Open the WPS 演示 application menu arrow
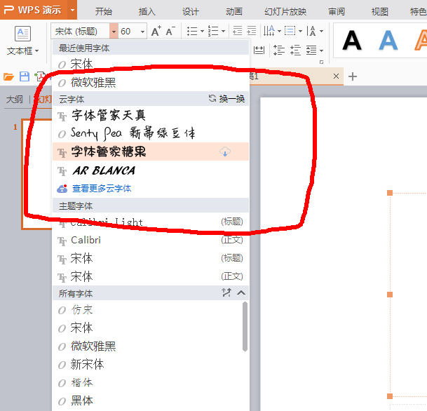The height and width of the screenshot is (411, 427). pos(72,11)
